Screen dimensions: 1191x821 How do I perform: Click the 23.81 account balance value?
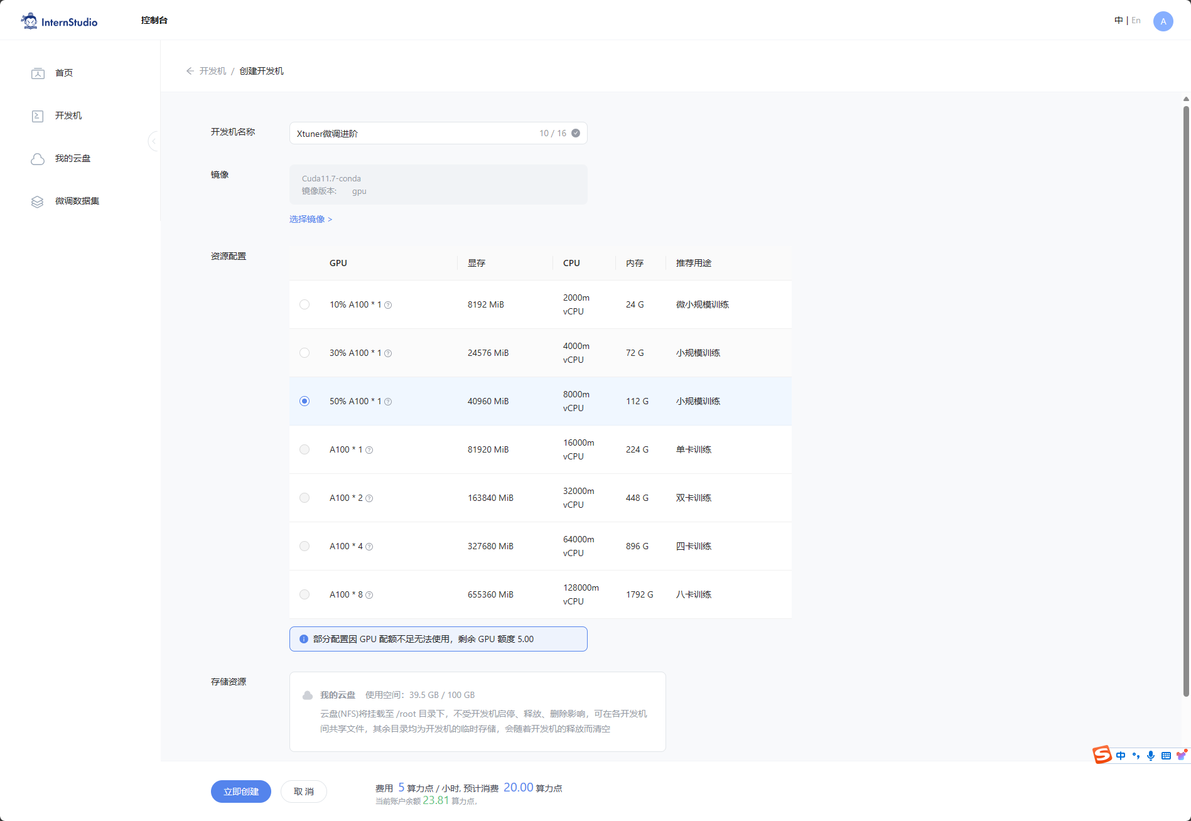tap(436, 800)
